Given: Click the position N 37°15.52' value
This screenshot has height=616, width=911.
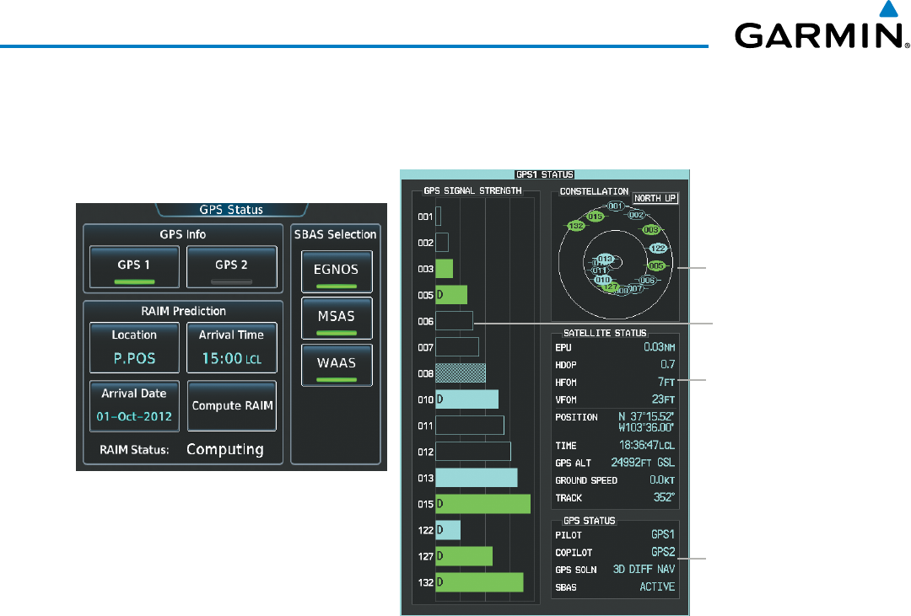Looking at the screenshot, I should [x=645, y=416].
